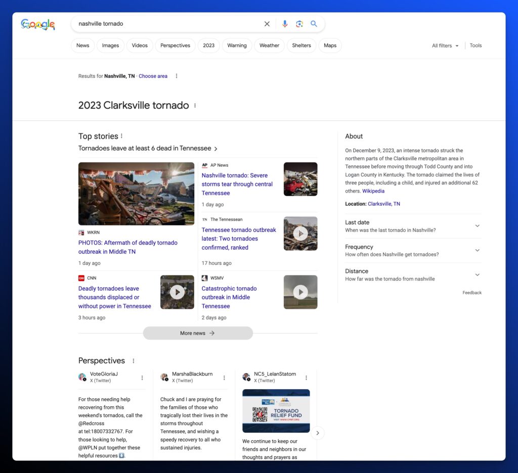Click the blue magnifying glass search icon
The image size is (518, 473).
click(314, 24)
